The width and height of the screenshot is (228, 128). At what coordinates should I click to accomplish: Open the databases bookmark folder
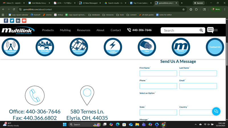click(x=94, y=15)
